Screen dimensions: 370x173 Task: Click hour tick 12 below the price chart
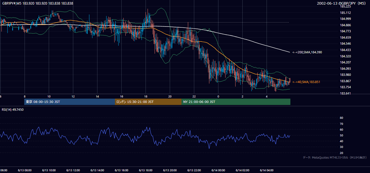(73, 96)
